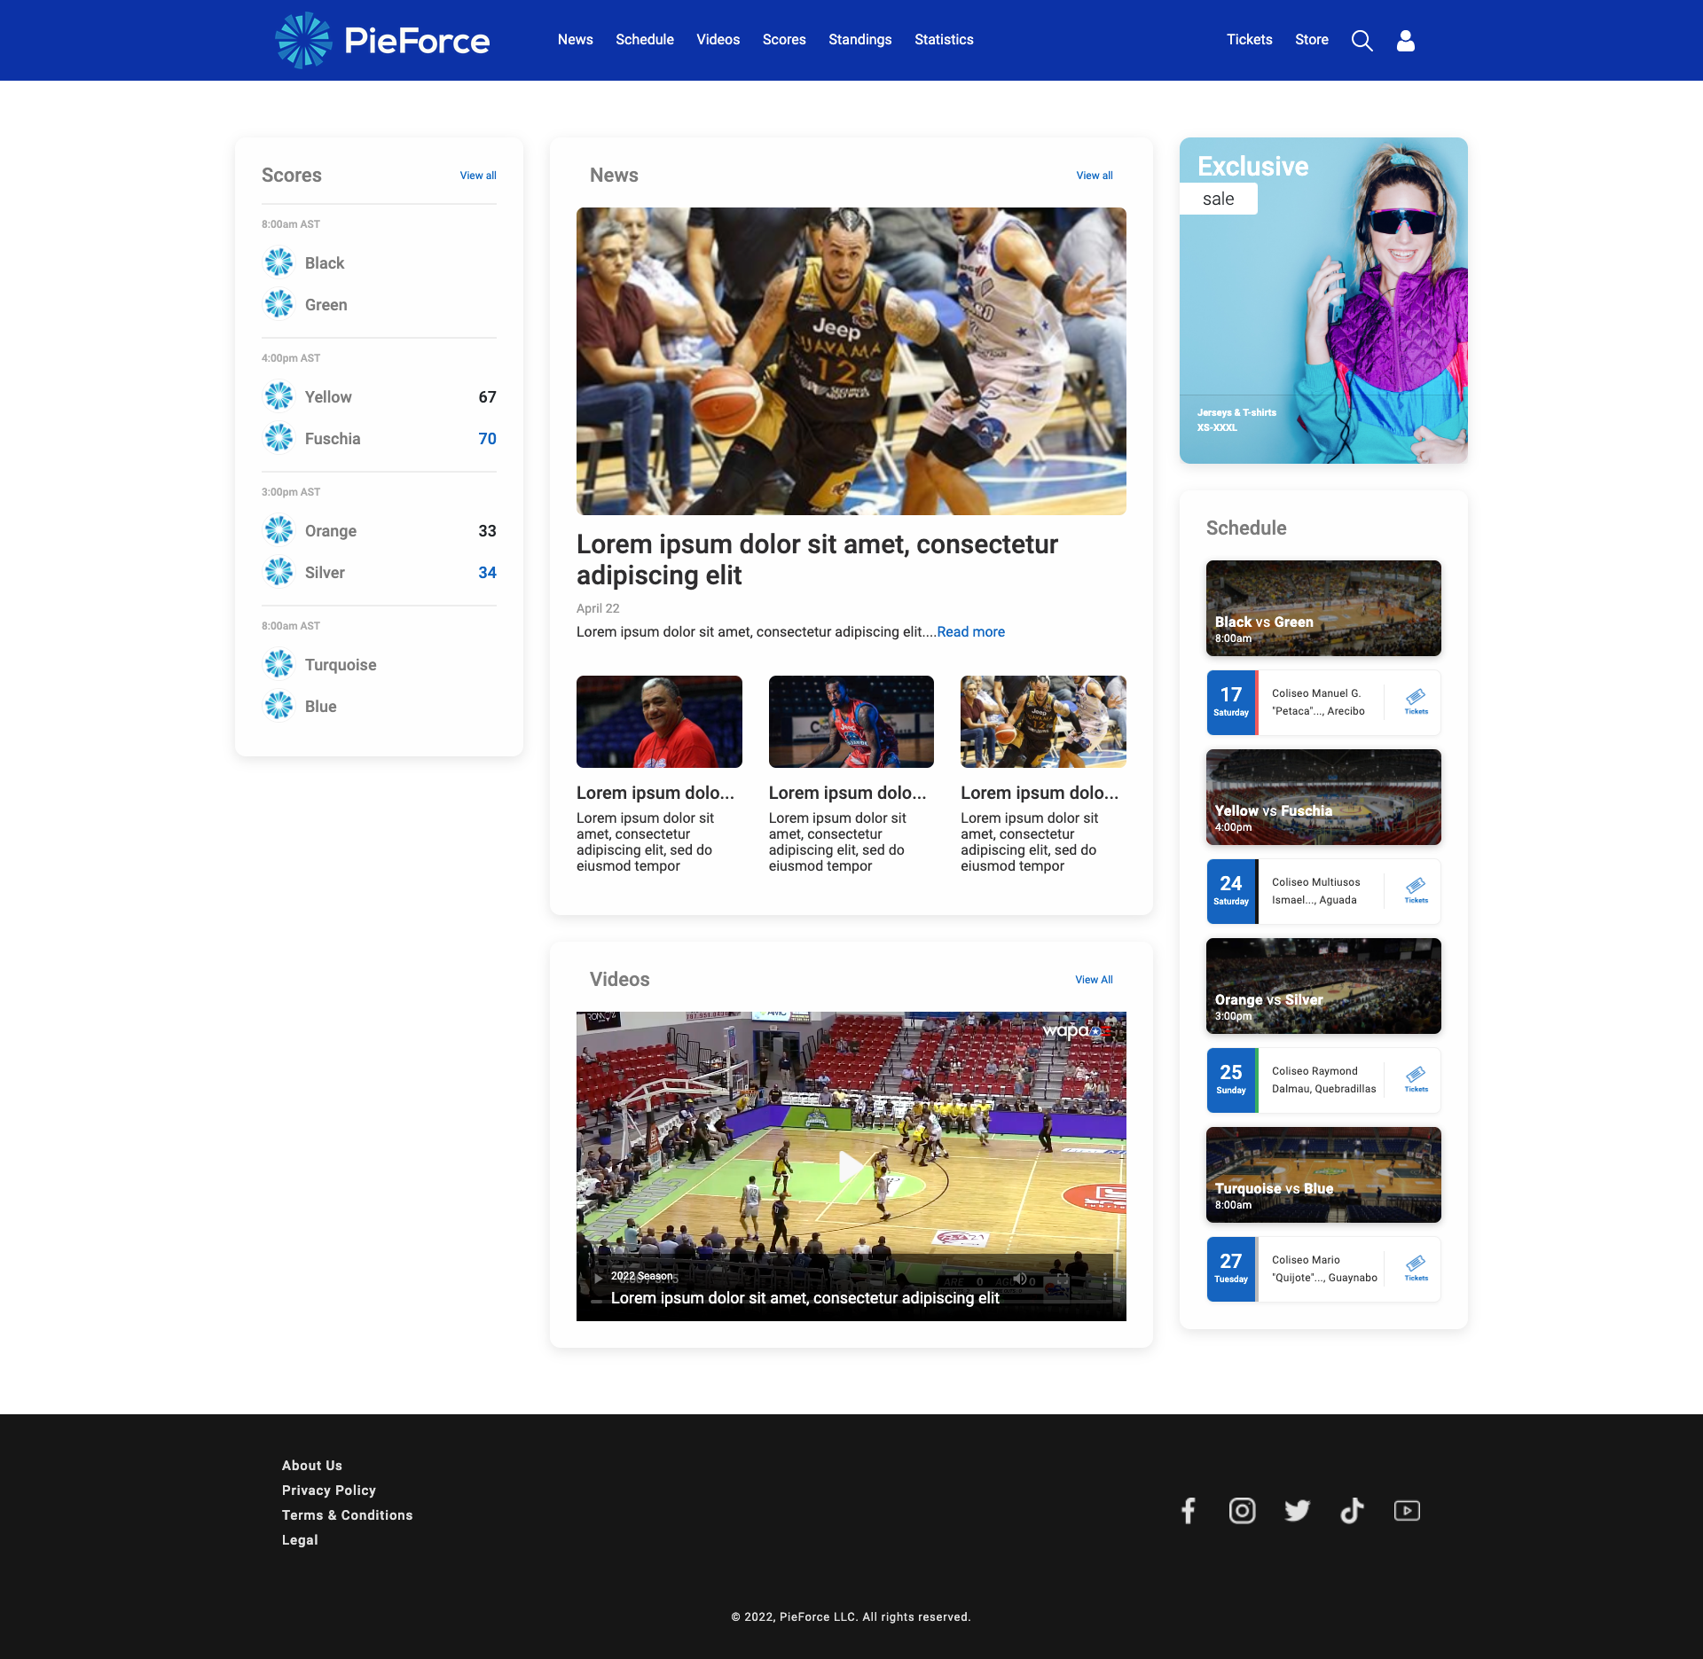Screen dimensions: 1703x1659
Task: Open the Yellow vs Fuschia schedule card
Action: [1322, 796]
